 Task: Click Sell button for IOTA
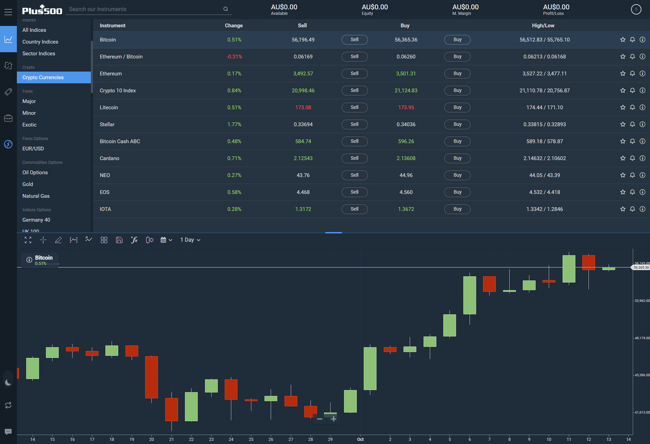355,209
